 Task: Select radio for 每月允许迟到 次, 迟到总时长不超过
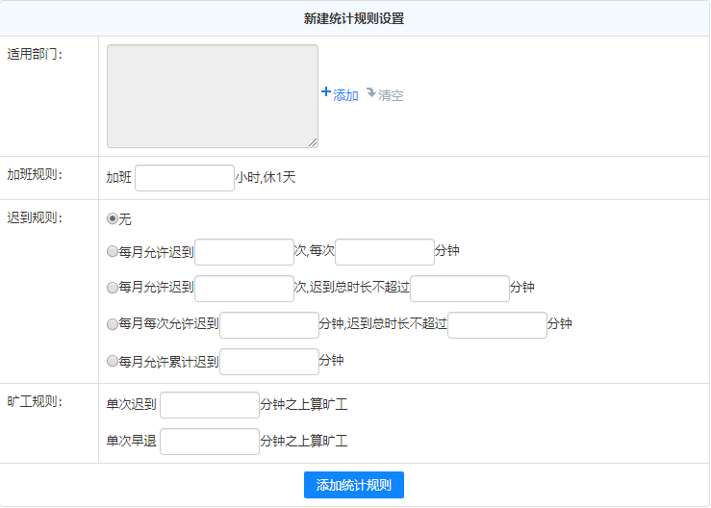pyautogui.click(x=113, y=288)
